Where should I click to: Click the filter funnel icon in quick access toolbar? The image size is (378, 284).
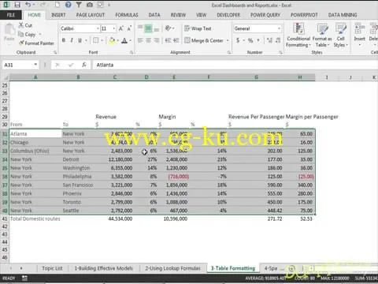coord(79,5)
